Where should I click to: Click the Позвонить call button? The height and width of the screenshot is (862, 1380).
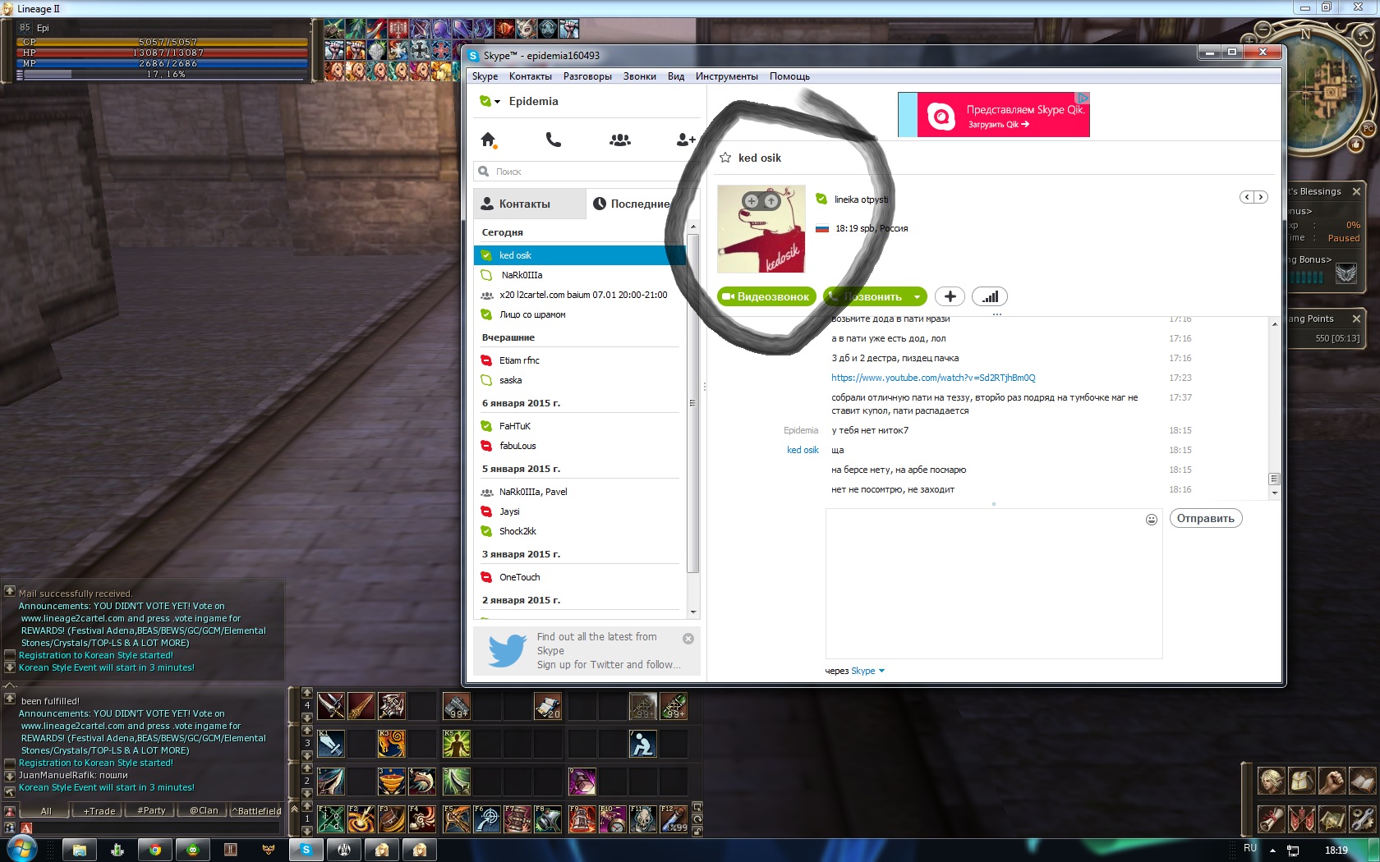(x=867, y=296)
